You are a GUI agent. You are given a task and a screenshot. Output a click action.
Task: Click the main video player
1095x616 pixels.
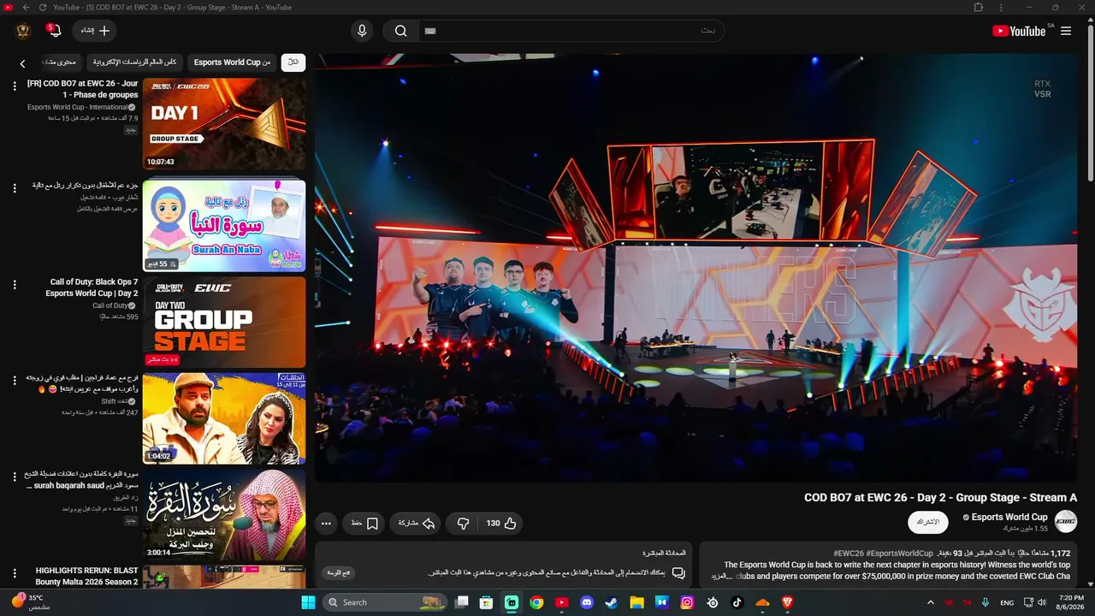point(695,268)
